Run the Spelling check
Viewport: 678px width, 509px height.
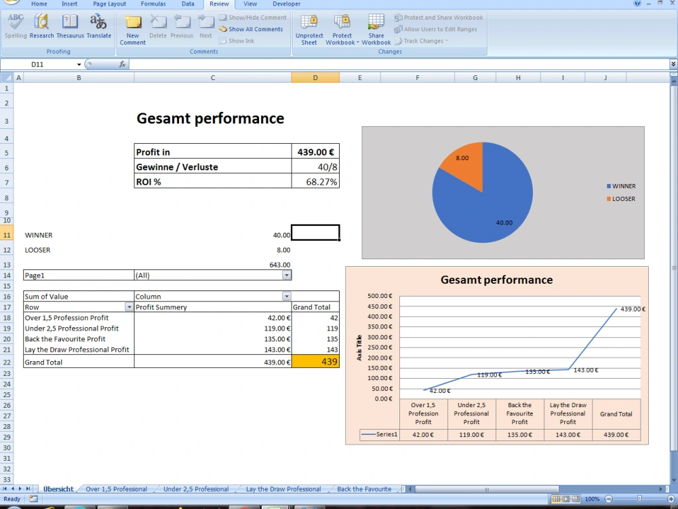click(x=16, y=27)
